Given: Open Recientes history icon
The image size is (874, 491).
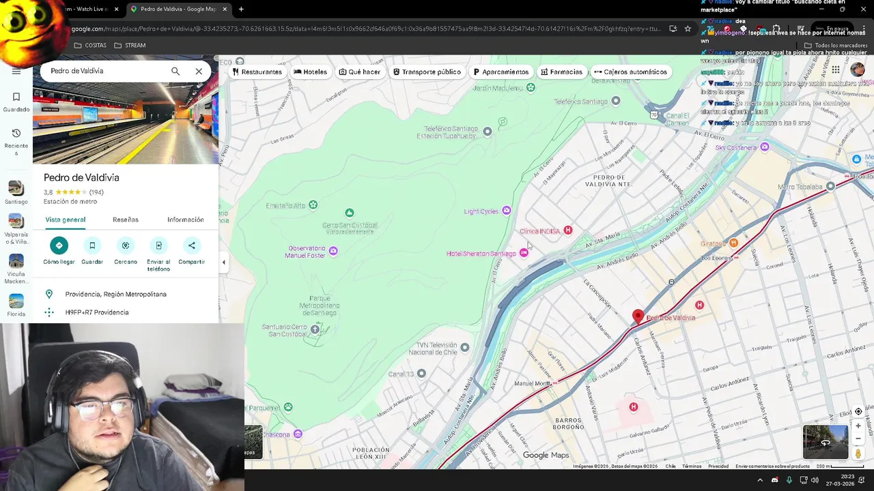Looking at the screenshot, I should (x=16, y=133).
